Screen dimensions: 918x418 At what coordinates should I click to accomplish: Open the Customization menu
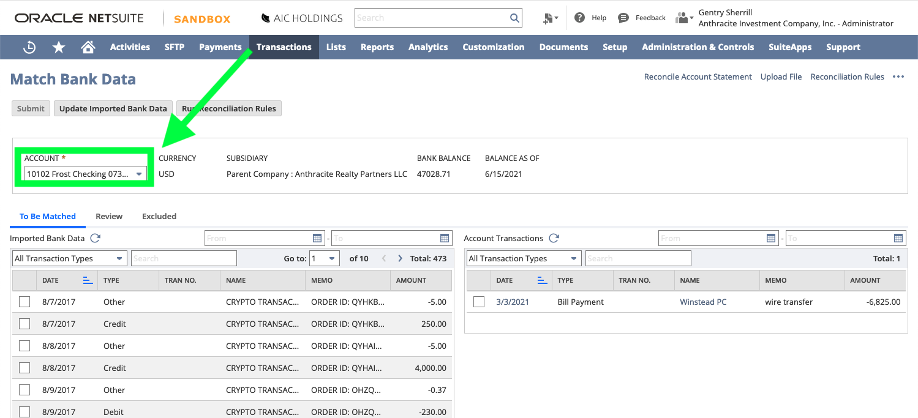coord(494,47)
